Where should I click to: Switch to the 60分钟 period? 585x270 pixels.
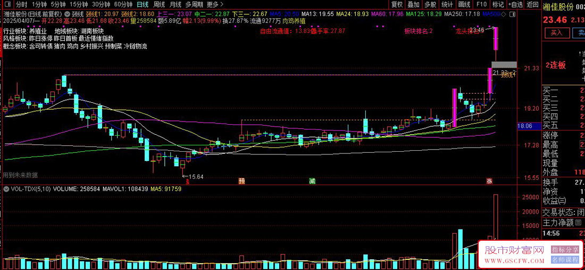click(x=123, y=4)
